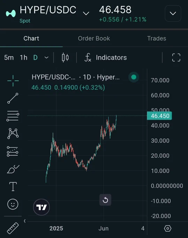The image size is (188, 238).
Task: Open Indicators menu
Action: [105, 58]
